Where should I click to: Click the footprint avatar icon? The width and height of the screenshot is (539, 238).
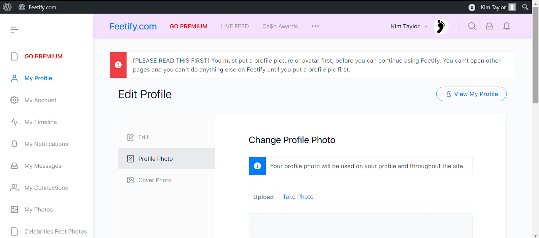pos(441,26)
